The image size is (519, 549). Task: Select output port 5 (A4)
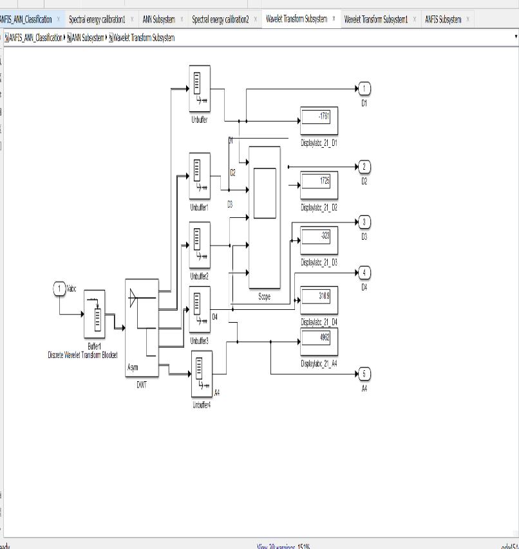pos(364,374)
